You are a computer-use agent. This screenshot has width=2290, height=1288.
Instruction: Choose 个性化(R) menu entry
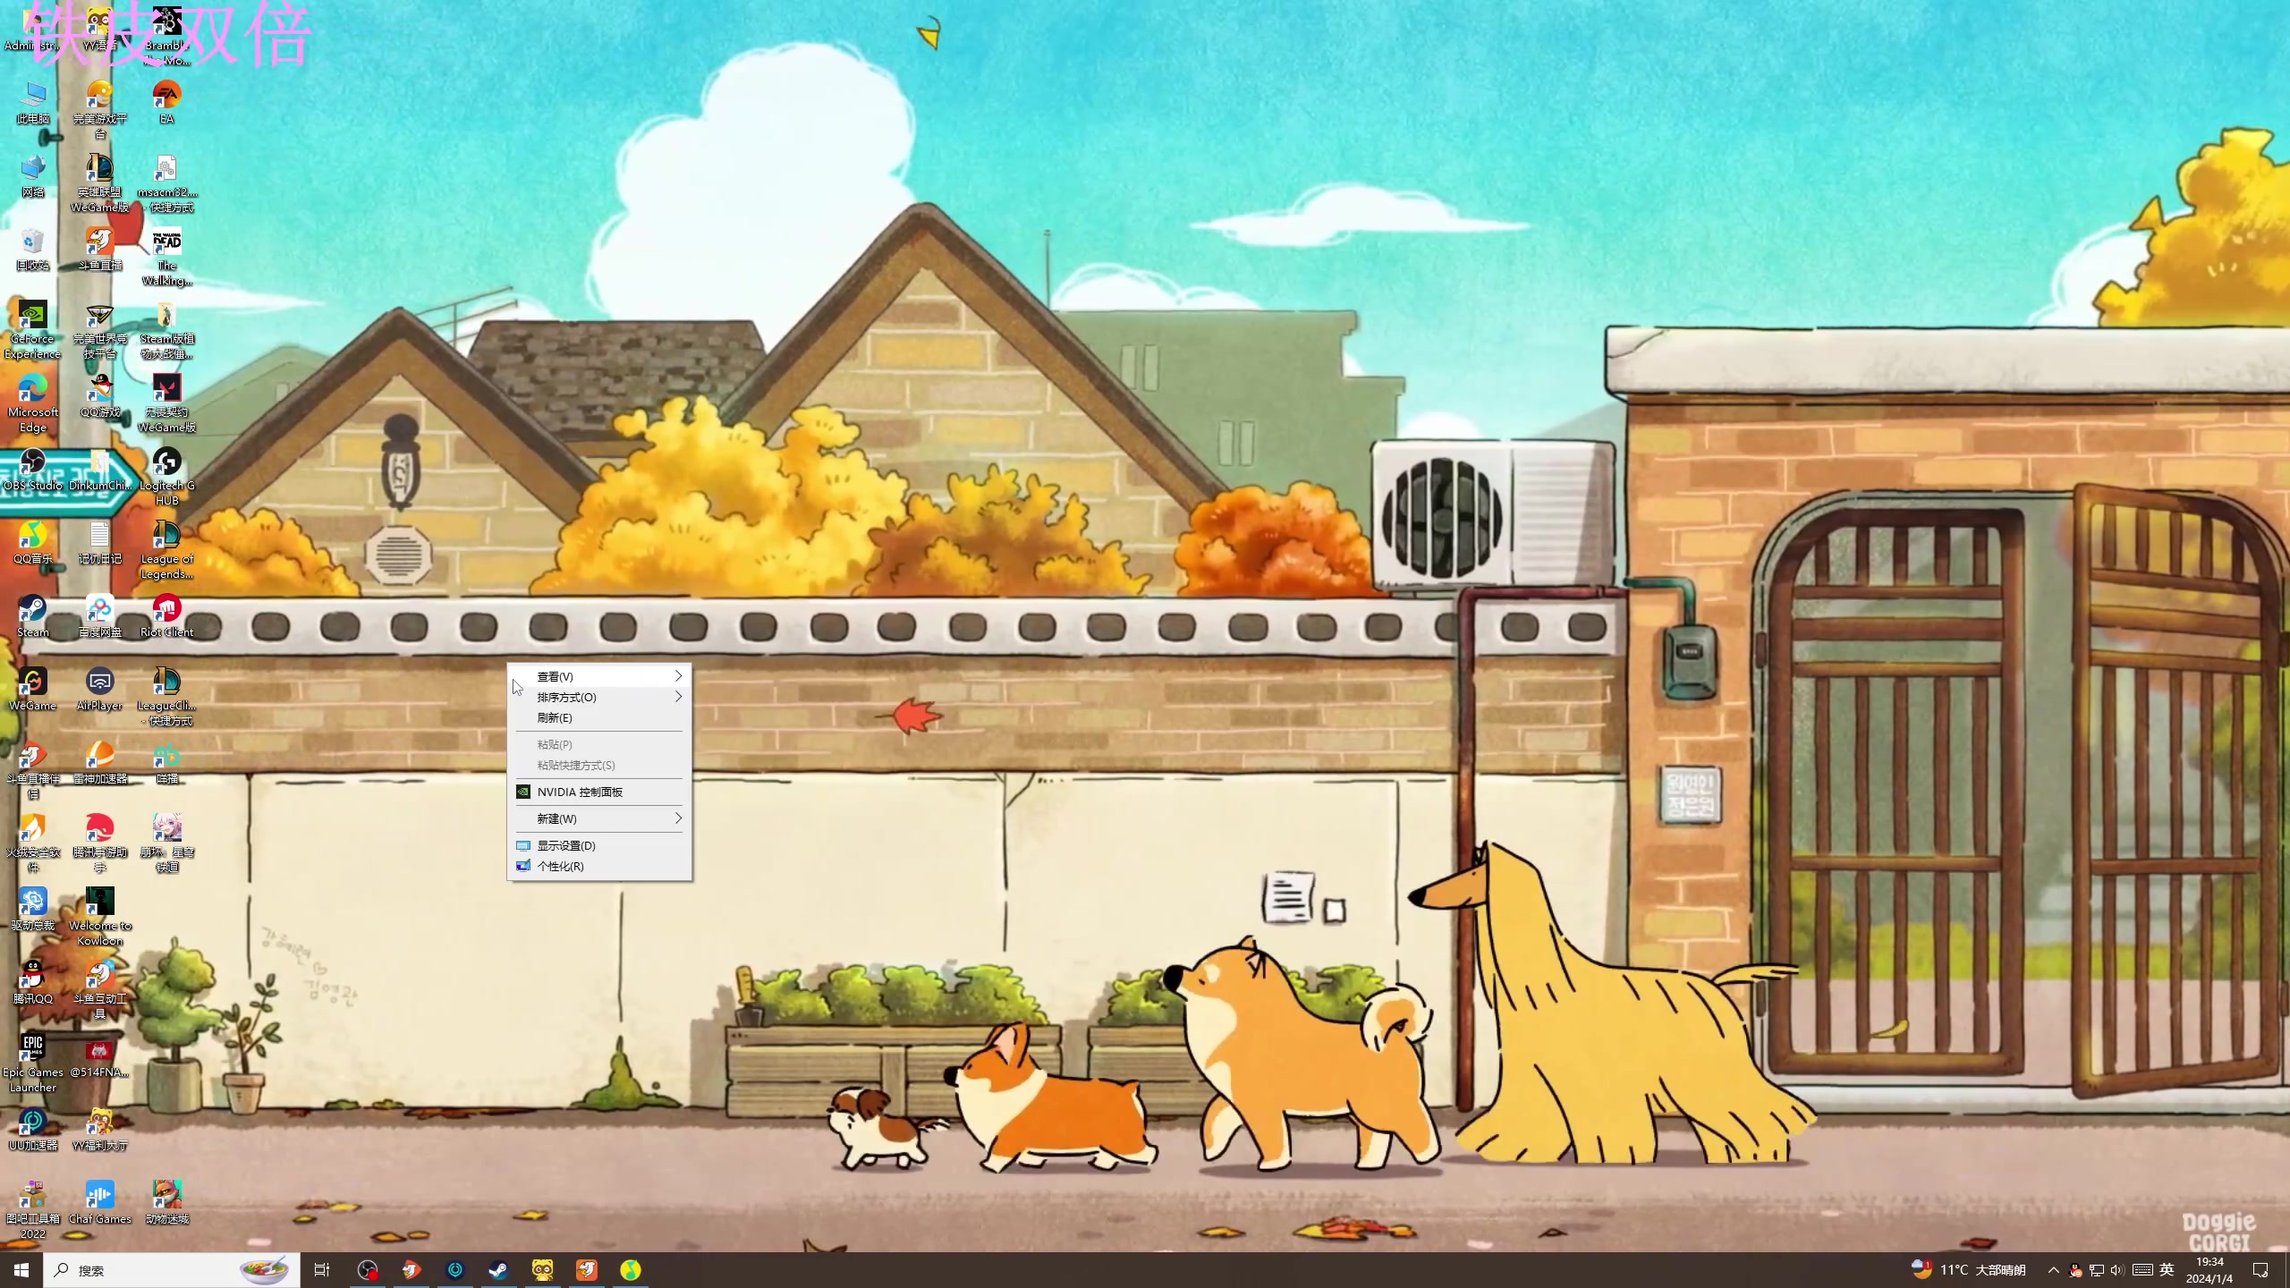[x=560, y=866]
